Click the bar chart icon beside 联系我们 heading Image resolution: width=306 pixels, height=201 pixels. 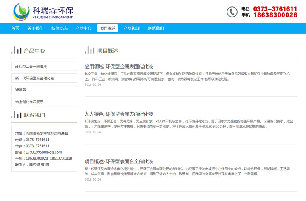click(16, 114)
